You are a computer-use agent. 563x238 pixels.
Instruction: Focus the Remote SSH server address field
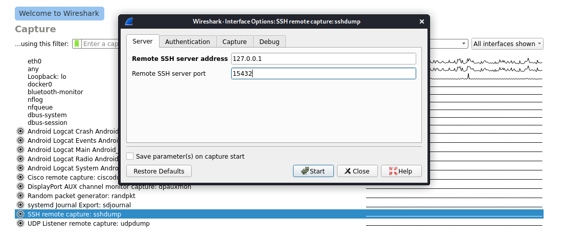click(324, 58)
